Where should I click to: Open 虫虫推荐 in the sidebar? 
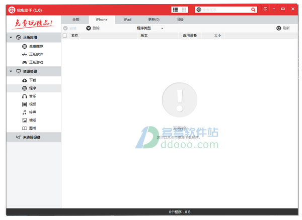pyautogui.click(x=33, y=46)
